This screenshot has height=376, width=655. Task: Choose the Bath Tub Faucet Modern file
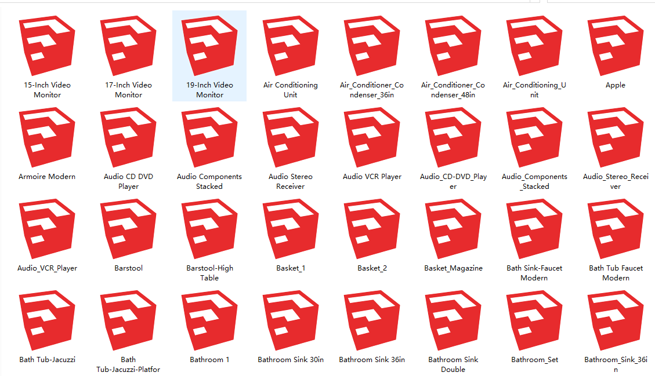[x=616, y=228]
